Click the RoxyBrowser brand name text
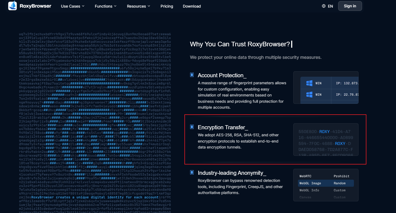396x213 pixels. point(35,6)
